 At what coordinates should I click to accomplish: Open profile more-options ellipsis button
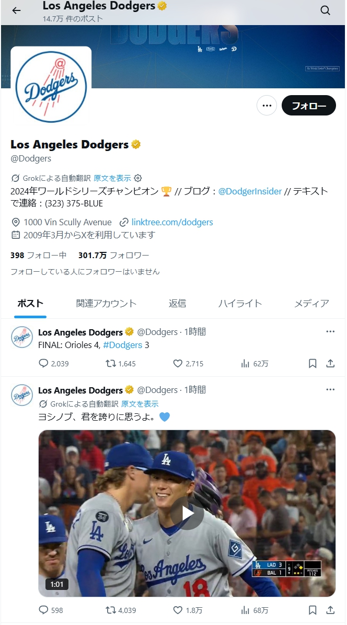[267, 106]
